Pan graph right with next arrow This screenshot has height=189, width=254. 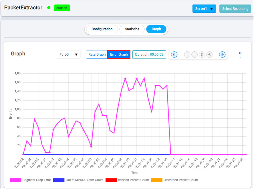tap(195, 55)
